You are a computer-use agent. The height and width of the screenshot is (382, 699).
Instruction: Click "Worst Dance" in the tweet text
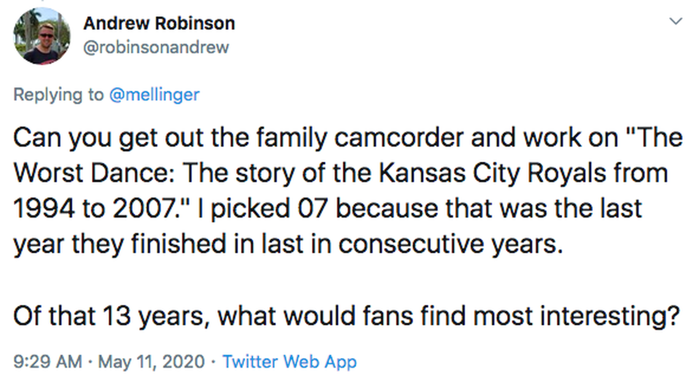95,174
